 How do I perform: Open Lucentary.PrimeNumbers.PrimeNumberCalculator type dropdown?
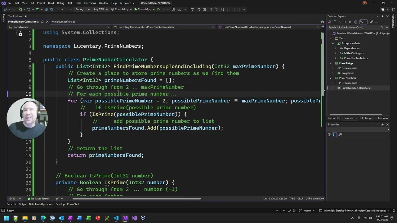tap(164, 27)
